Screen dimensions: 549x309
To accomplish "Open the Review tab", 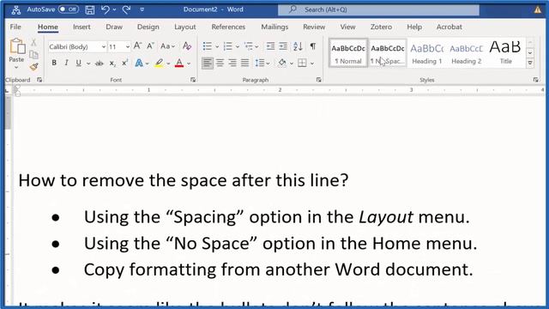I will [x=314, y=27].
